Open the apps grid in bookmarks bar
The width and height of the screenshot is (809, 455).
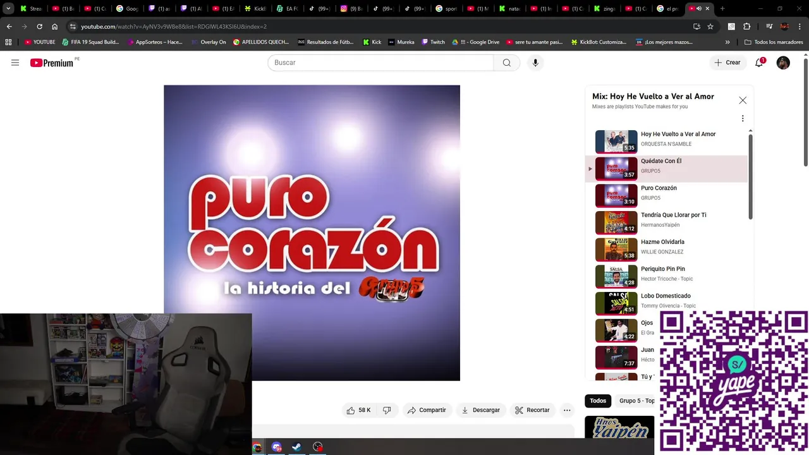point(8,42)
